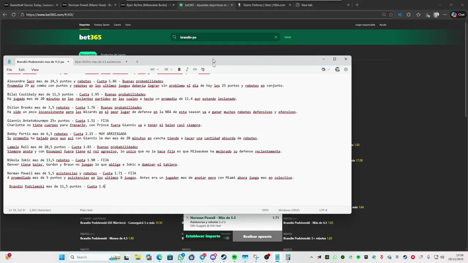Go back in the browser

tap(5, 15)
